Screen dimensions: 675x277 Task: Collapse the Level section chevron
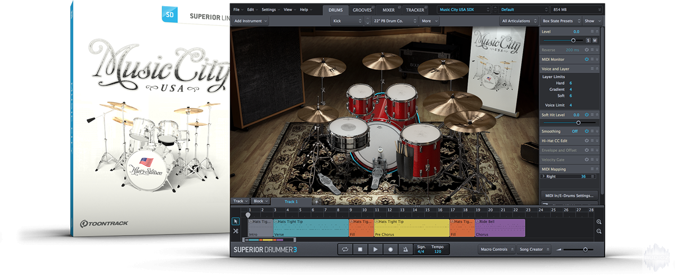596,32
